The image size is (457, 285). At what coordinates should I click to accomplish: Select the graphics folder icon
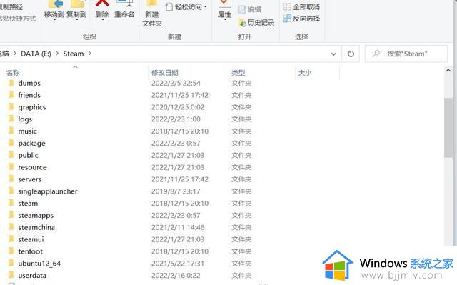click(11, 107)
